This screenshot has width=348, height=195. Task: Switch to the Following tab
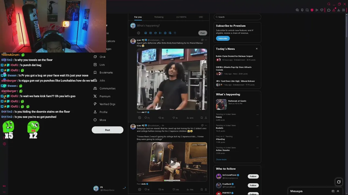click(x=159, y=17)
